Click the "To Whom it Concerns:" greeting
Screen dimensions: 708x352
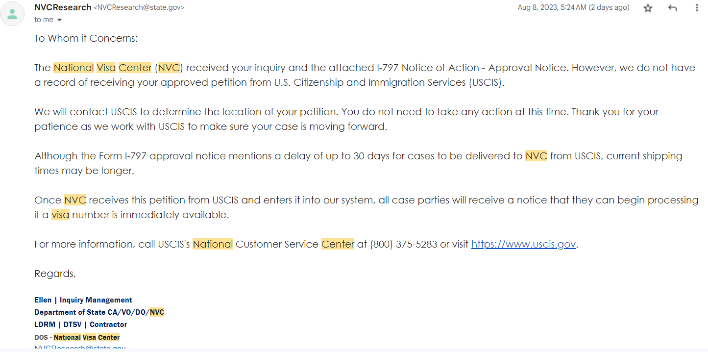pos(86,38)
